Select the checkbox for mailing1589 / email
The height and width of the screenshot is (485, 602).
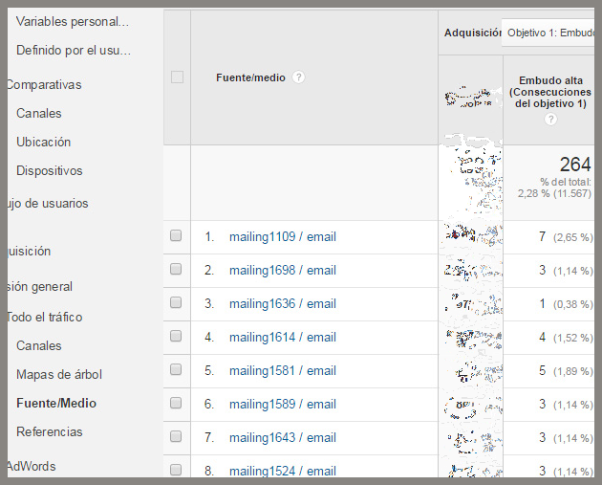pyautogui.click(x=176, y=404)
